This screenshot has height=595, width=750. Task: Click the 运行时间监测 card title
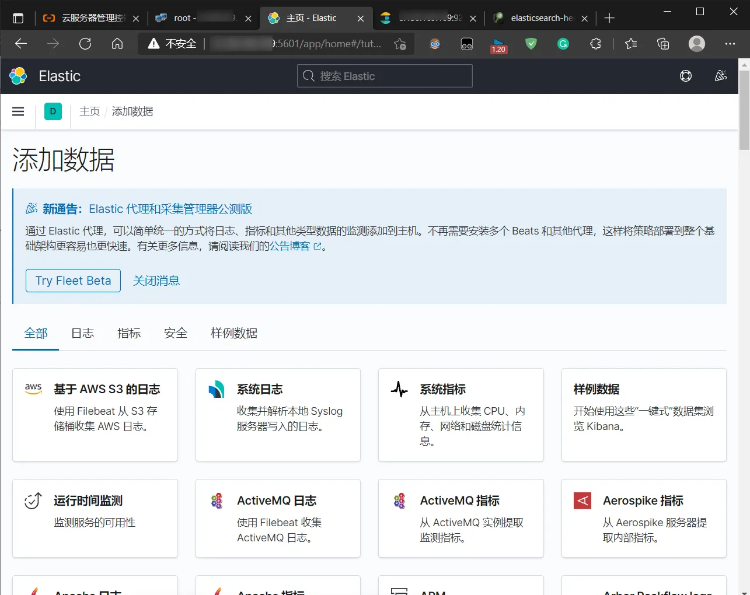pyautogui.click(x=88, y=501)
